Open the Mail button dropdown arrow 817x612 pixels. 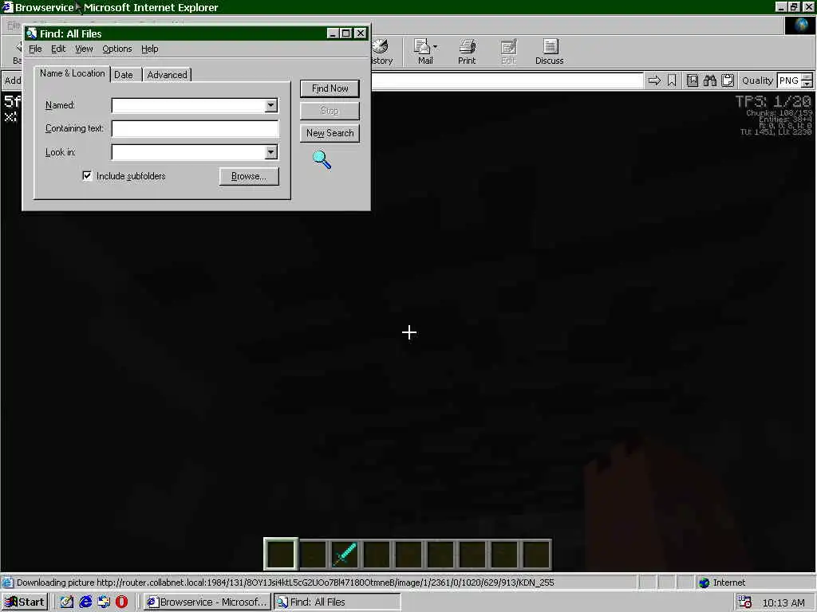(x=435, y=47)
